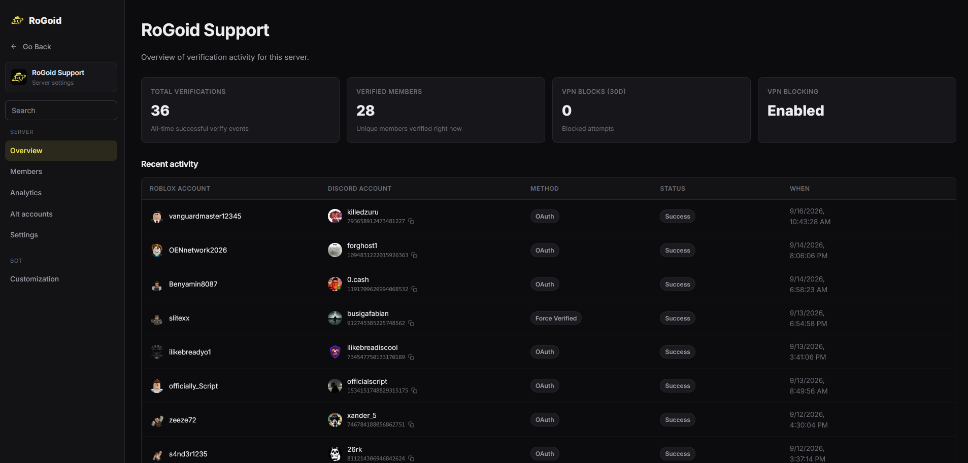Click busigafabian's Discord avatar
The image size is (968, 463).
click(x=335, y=318)
